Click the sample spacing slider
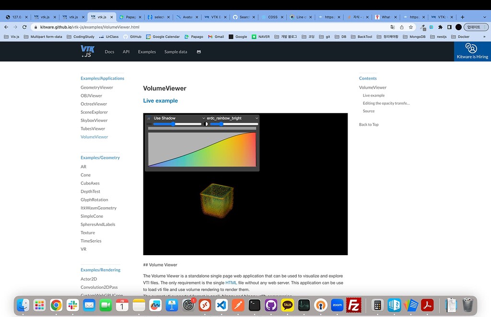This screenshot has width=491, height=317. click(177, 124)
